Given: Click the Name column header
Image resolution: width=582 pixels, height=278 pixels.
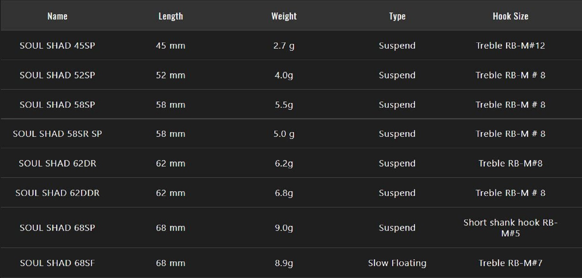Looking at the screenshot, I should tap(57, 16).
